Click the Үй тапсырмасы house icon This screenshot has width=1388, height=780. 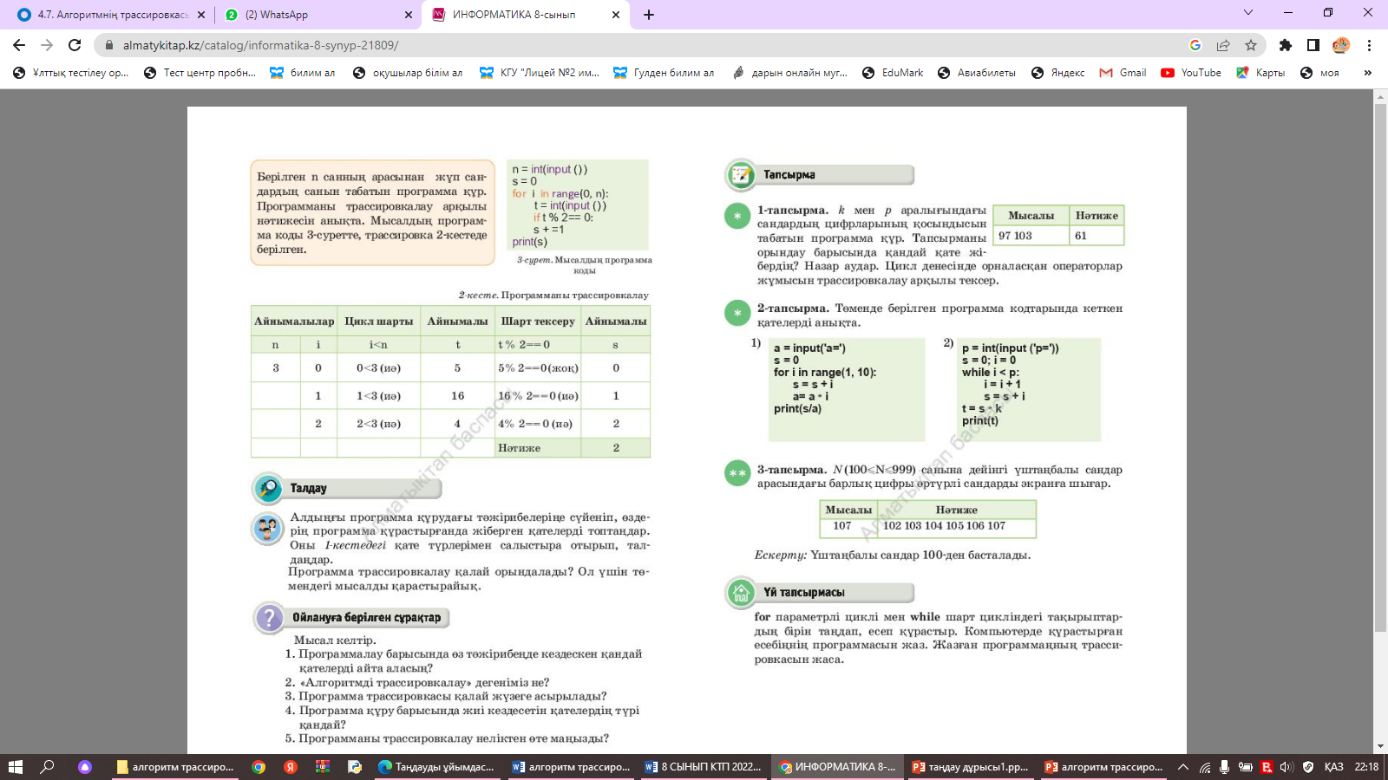click(x=741, y=593)
